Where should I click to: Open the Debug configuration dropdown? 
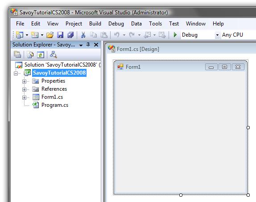point(217,35)
